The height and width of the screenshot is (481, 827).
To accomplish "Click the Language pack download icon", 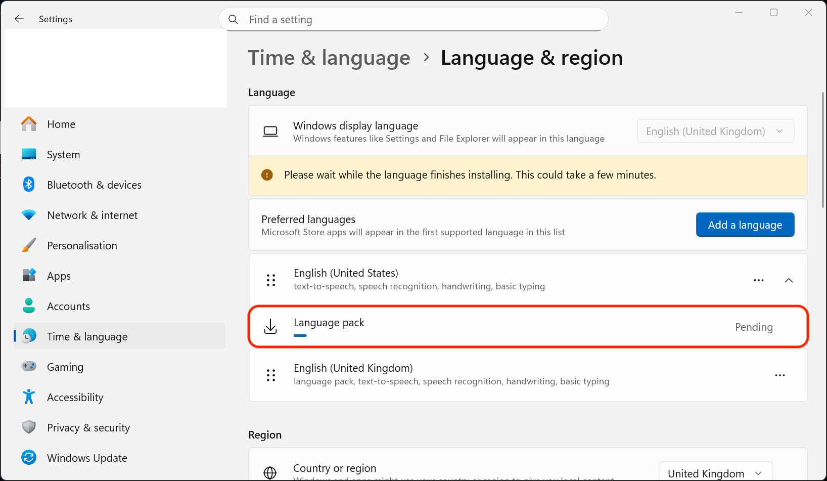I will click(270, 326).
